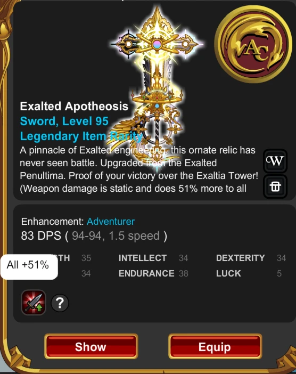Viewport: 296px width, 374px height.
Task: Click the Show button
Action: point(91,346)
